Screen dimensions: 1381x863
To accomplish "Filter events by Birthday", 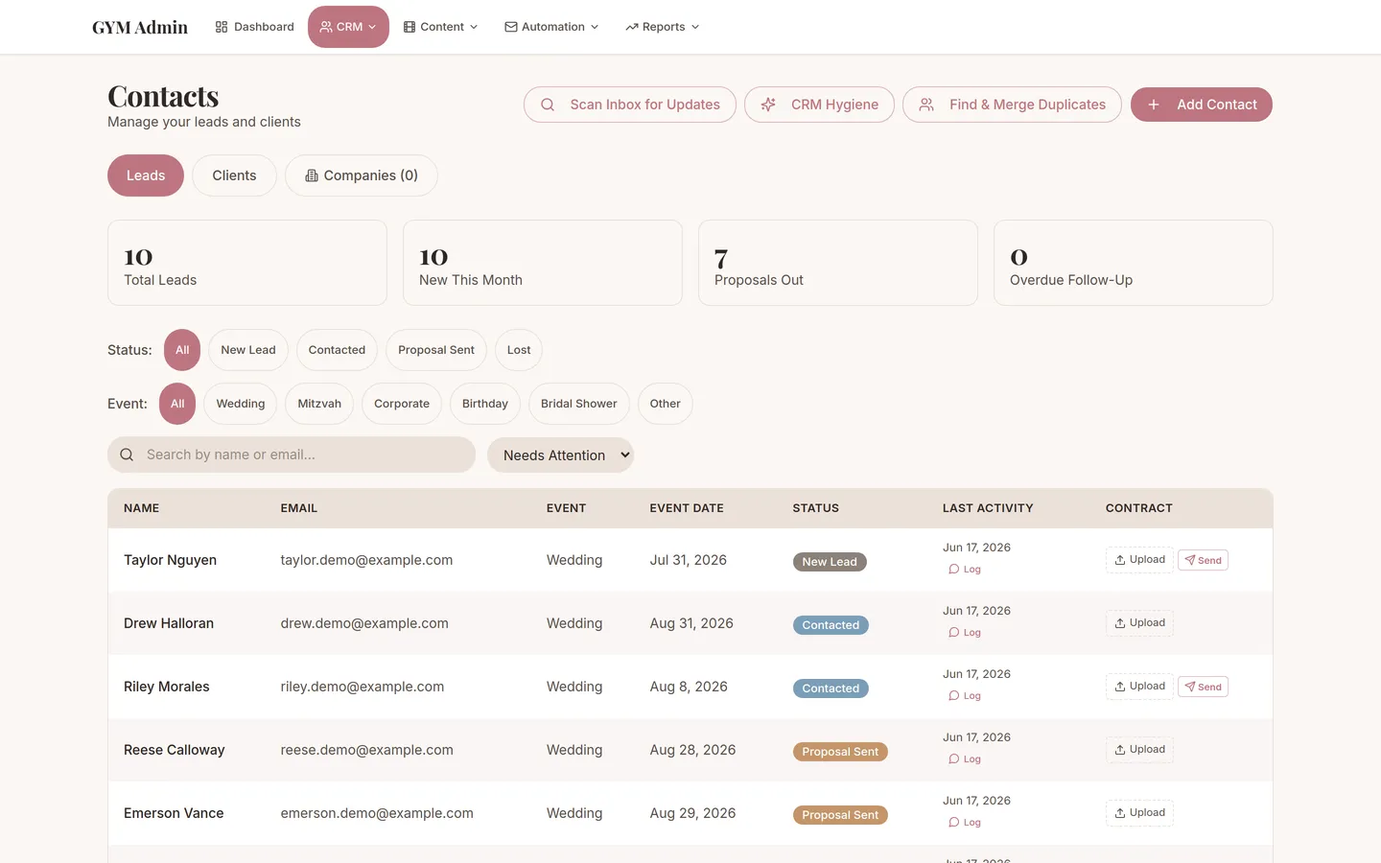I will tap(485, 404).
